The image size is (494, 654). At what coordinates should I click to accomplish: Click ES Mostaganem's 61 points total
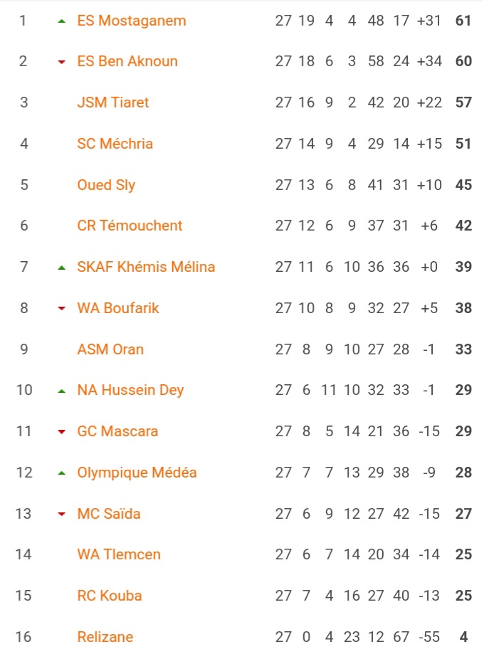click(463, 21)
